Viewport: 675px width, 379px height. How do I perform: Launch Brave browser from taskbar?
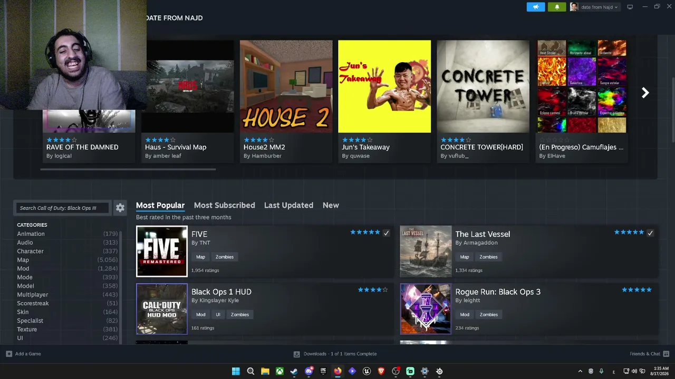point(381,371)
